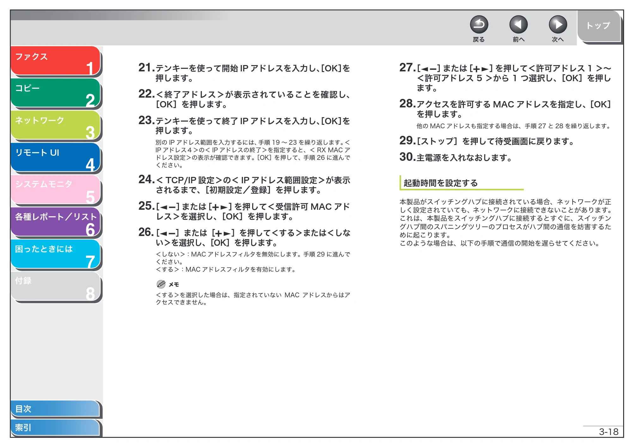Open the 索引 index button
Viewport: 632px width, 447px height.
click(x=55, y=427)
